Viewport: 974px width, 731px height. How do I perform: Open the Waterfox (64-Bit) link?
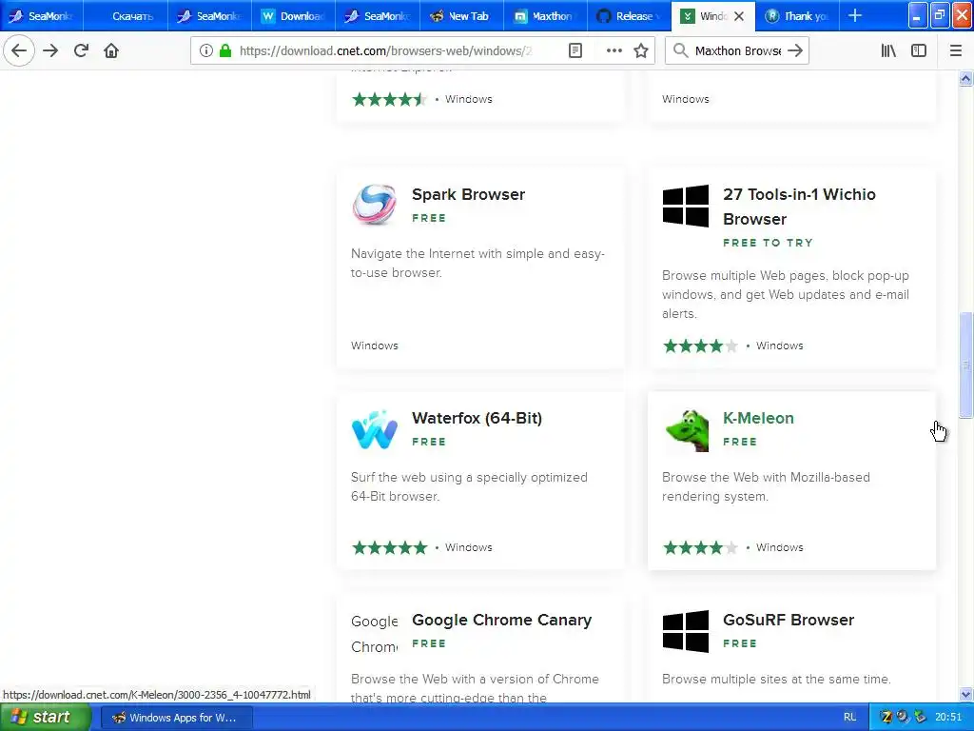477,419
